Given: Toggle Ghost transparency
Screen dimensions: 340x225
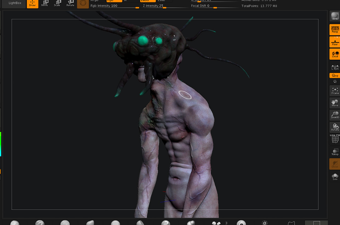Looking at the screenshot, I should [335, 164].
